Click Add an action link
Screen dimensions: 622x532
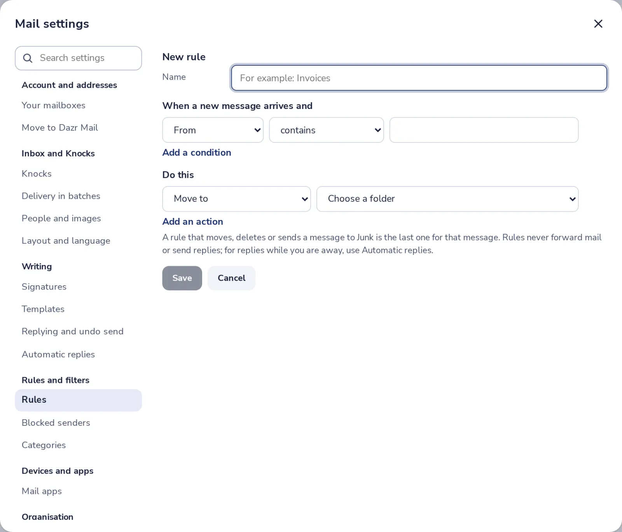[x=193, y=221]
